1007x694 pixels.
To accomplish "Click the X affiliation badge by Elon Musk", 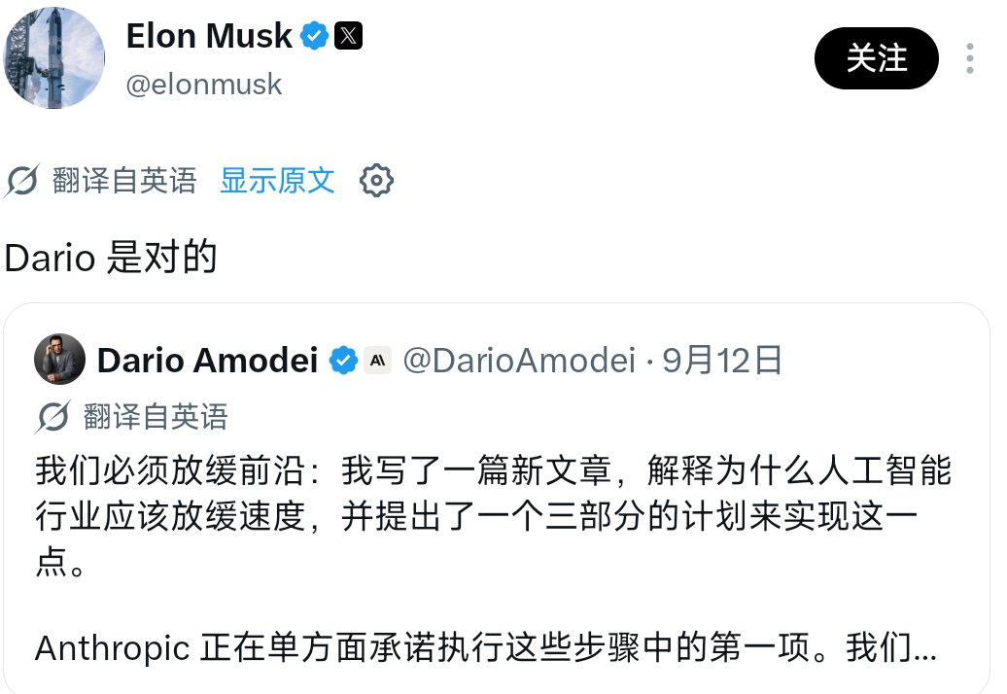I will click(348, 36).
